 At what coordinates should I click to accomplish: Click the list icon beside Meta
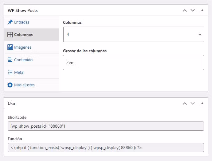tap(10, 72)
